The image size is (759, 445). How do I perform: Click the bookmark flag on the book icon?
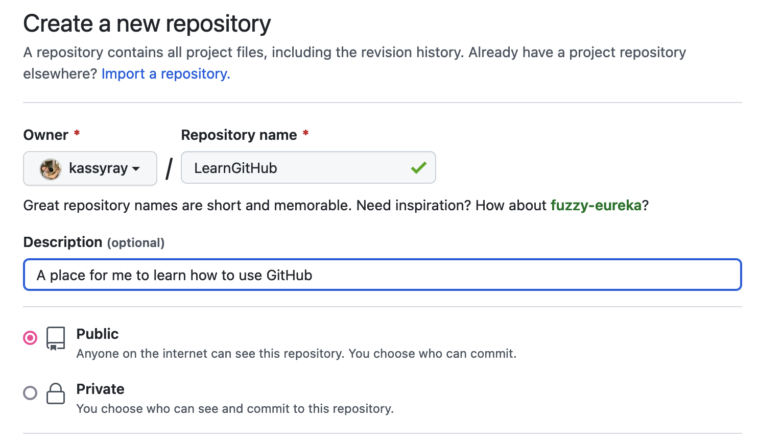pos(53,347)
